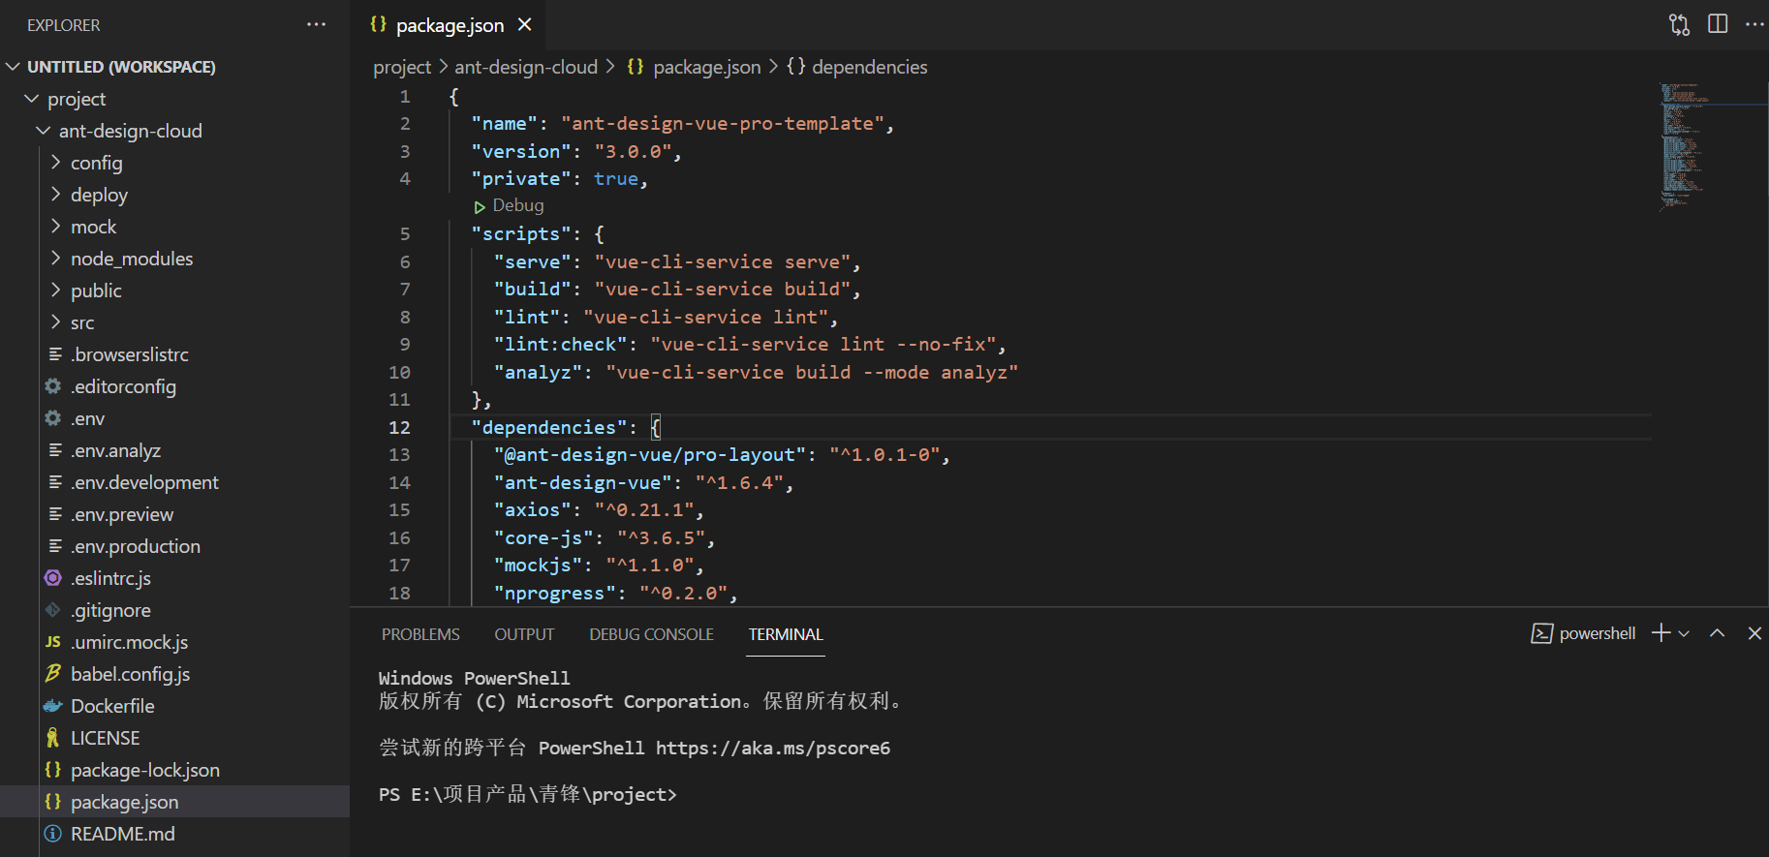This screenshot has width=1769, height=857.
Task: Click the code minimap overview
Action: 1684,145
